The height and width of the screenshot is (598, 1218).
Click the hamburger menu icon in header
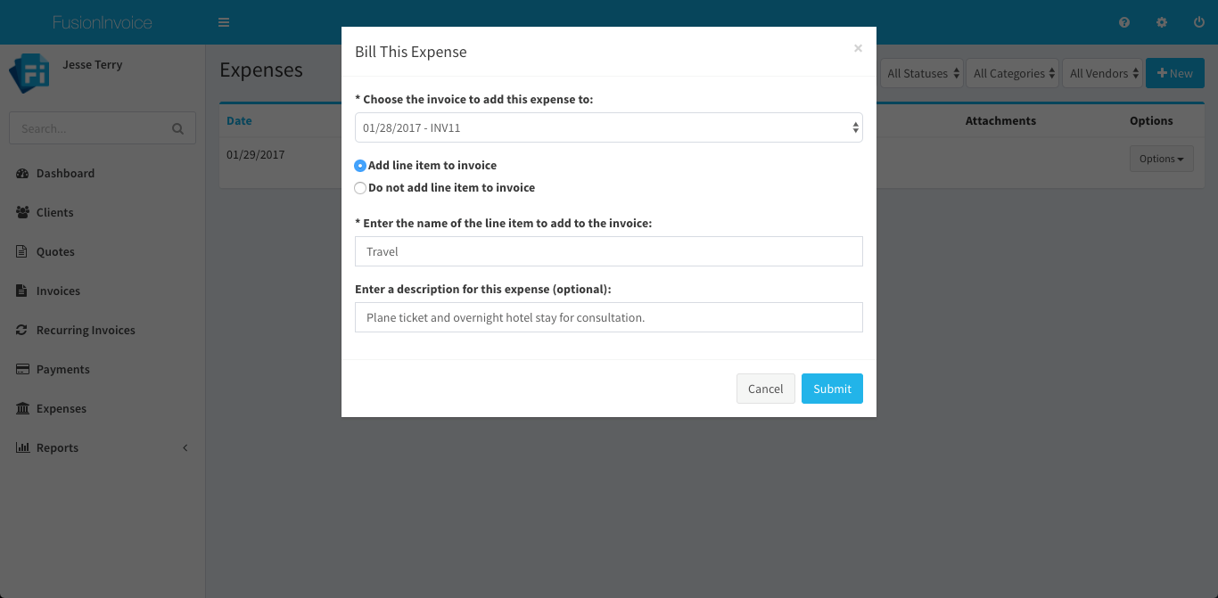pos(224,22)
